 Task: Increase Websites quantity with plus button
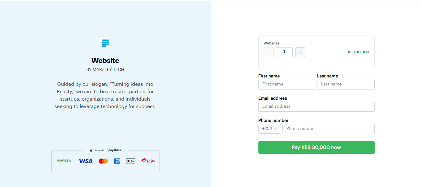coord(300,52)
